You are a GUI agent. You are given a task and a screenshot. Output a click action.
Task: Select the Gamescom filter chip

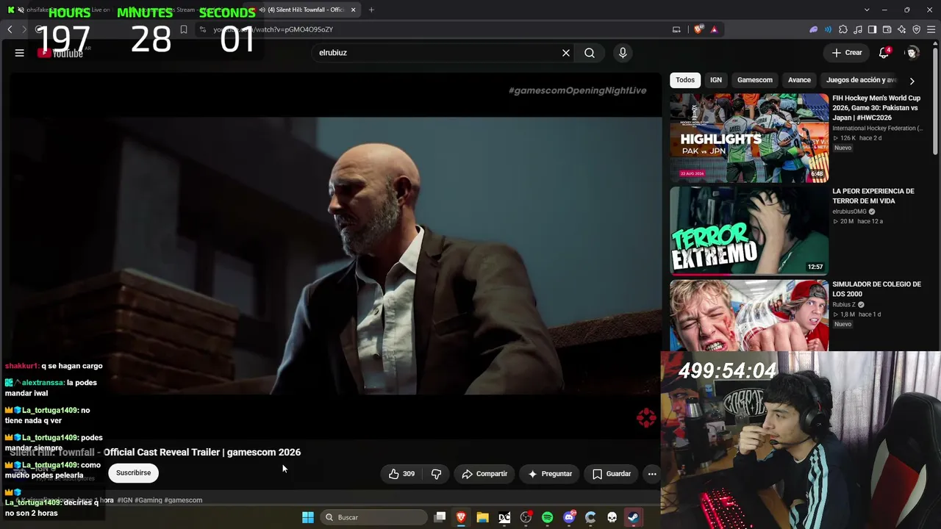point(755,80)
